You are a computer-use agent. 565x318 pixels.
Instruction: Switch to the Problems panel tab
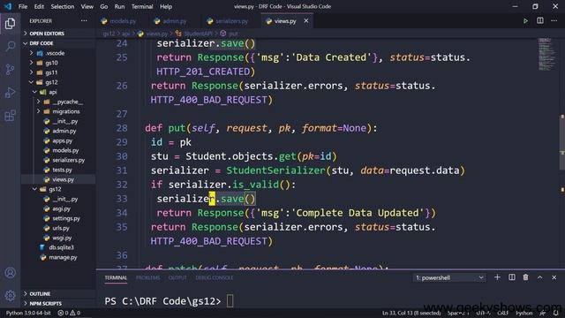point(147,277)
